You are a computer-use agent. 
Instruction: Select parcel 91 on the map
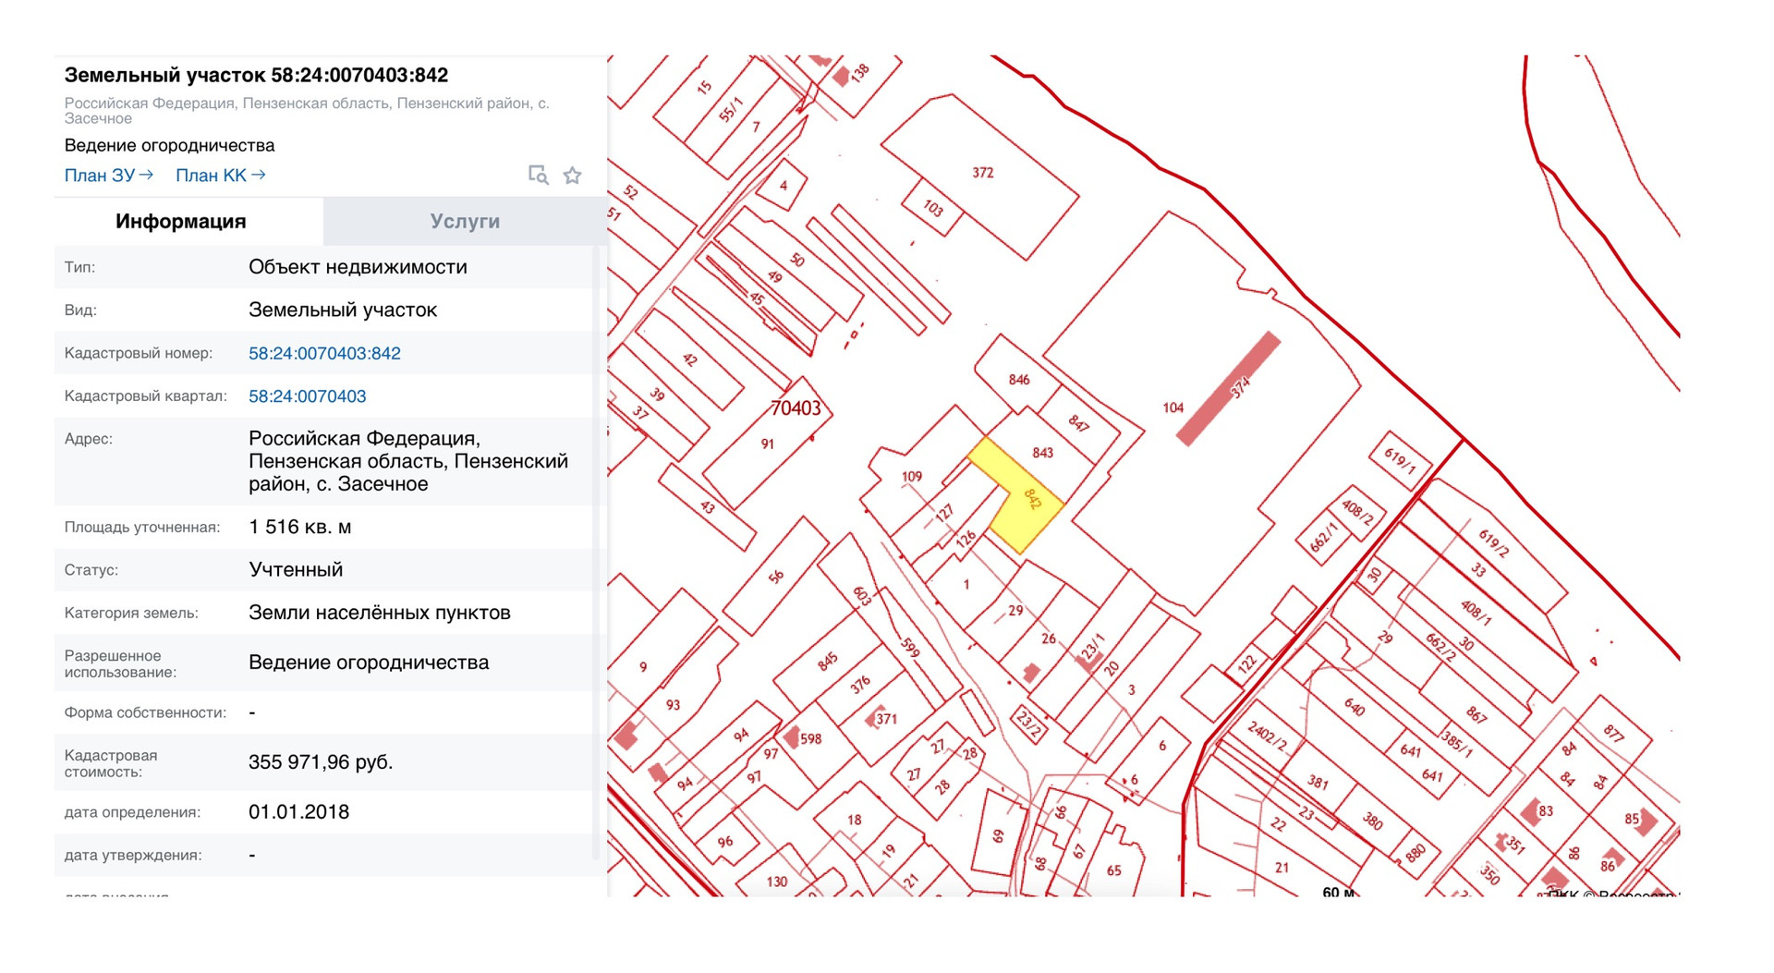(x=767, y=444)
